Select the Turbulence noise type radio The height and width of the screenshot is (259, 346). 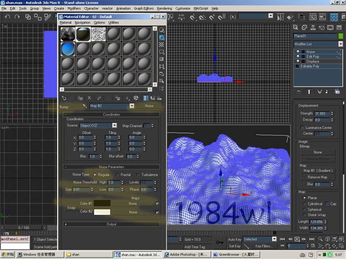click(x=138, y=175)
